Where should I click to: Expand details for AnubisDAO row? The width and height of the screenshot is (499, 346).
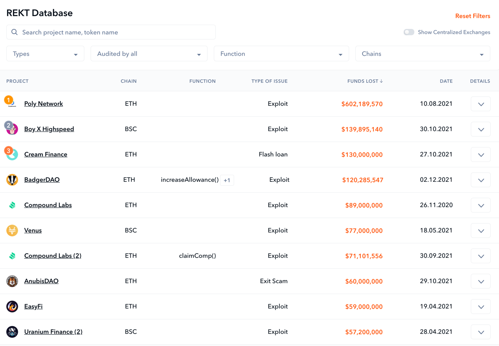click(481, 282)
